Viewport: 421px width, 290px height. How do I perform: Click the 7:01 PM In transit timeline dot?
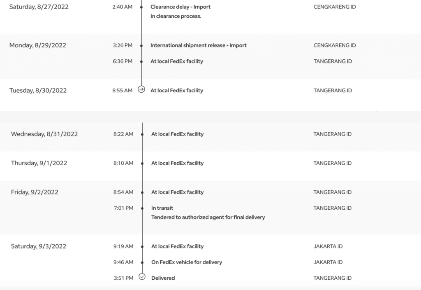pyautogui.click(x=142, y=208)
